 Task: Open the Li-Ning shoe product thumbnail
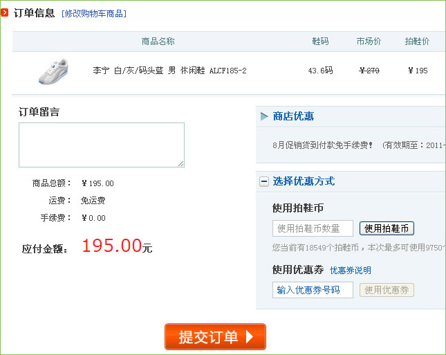tap(53, 71)
